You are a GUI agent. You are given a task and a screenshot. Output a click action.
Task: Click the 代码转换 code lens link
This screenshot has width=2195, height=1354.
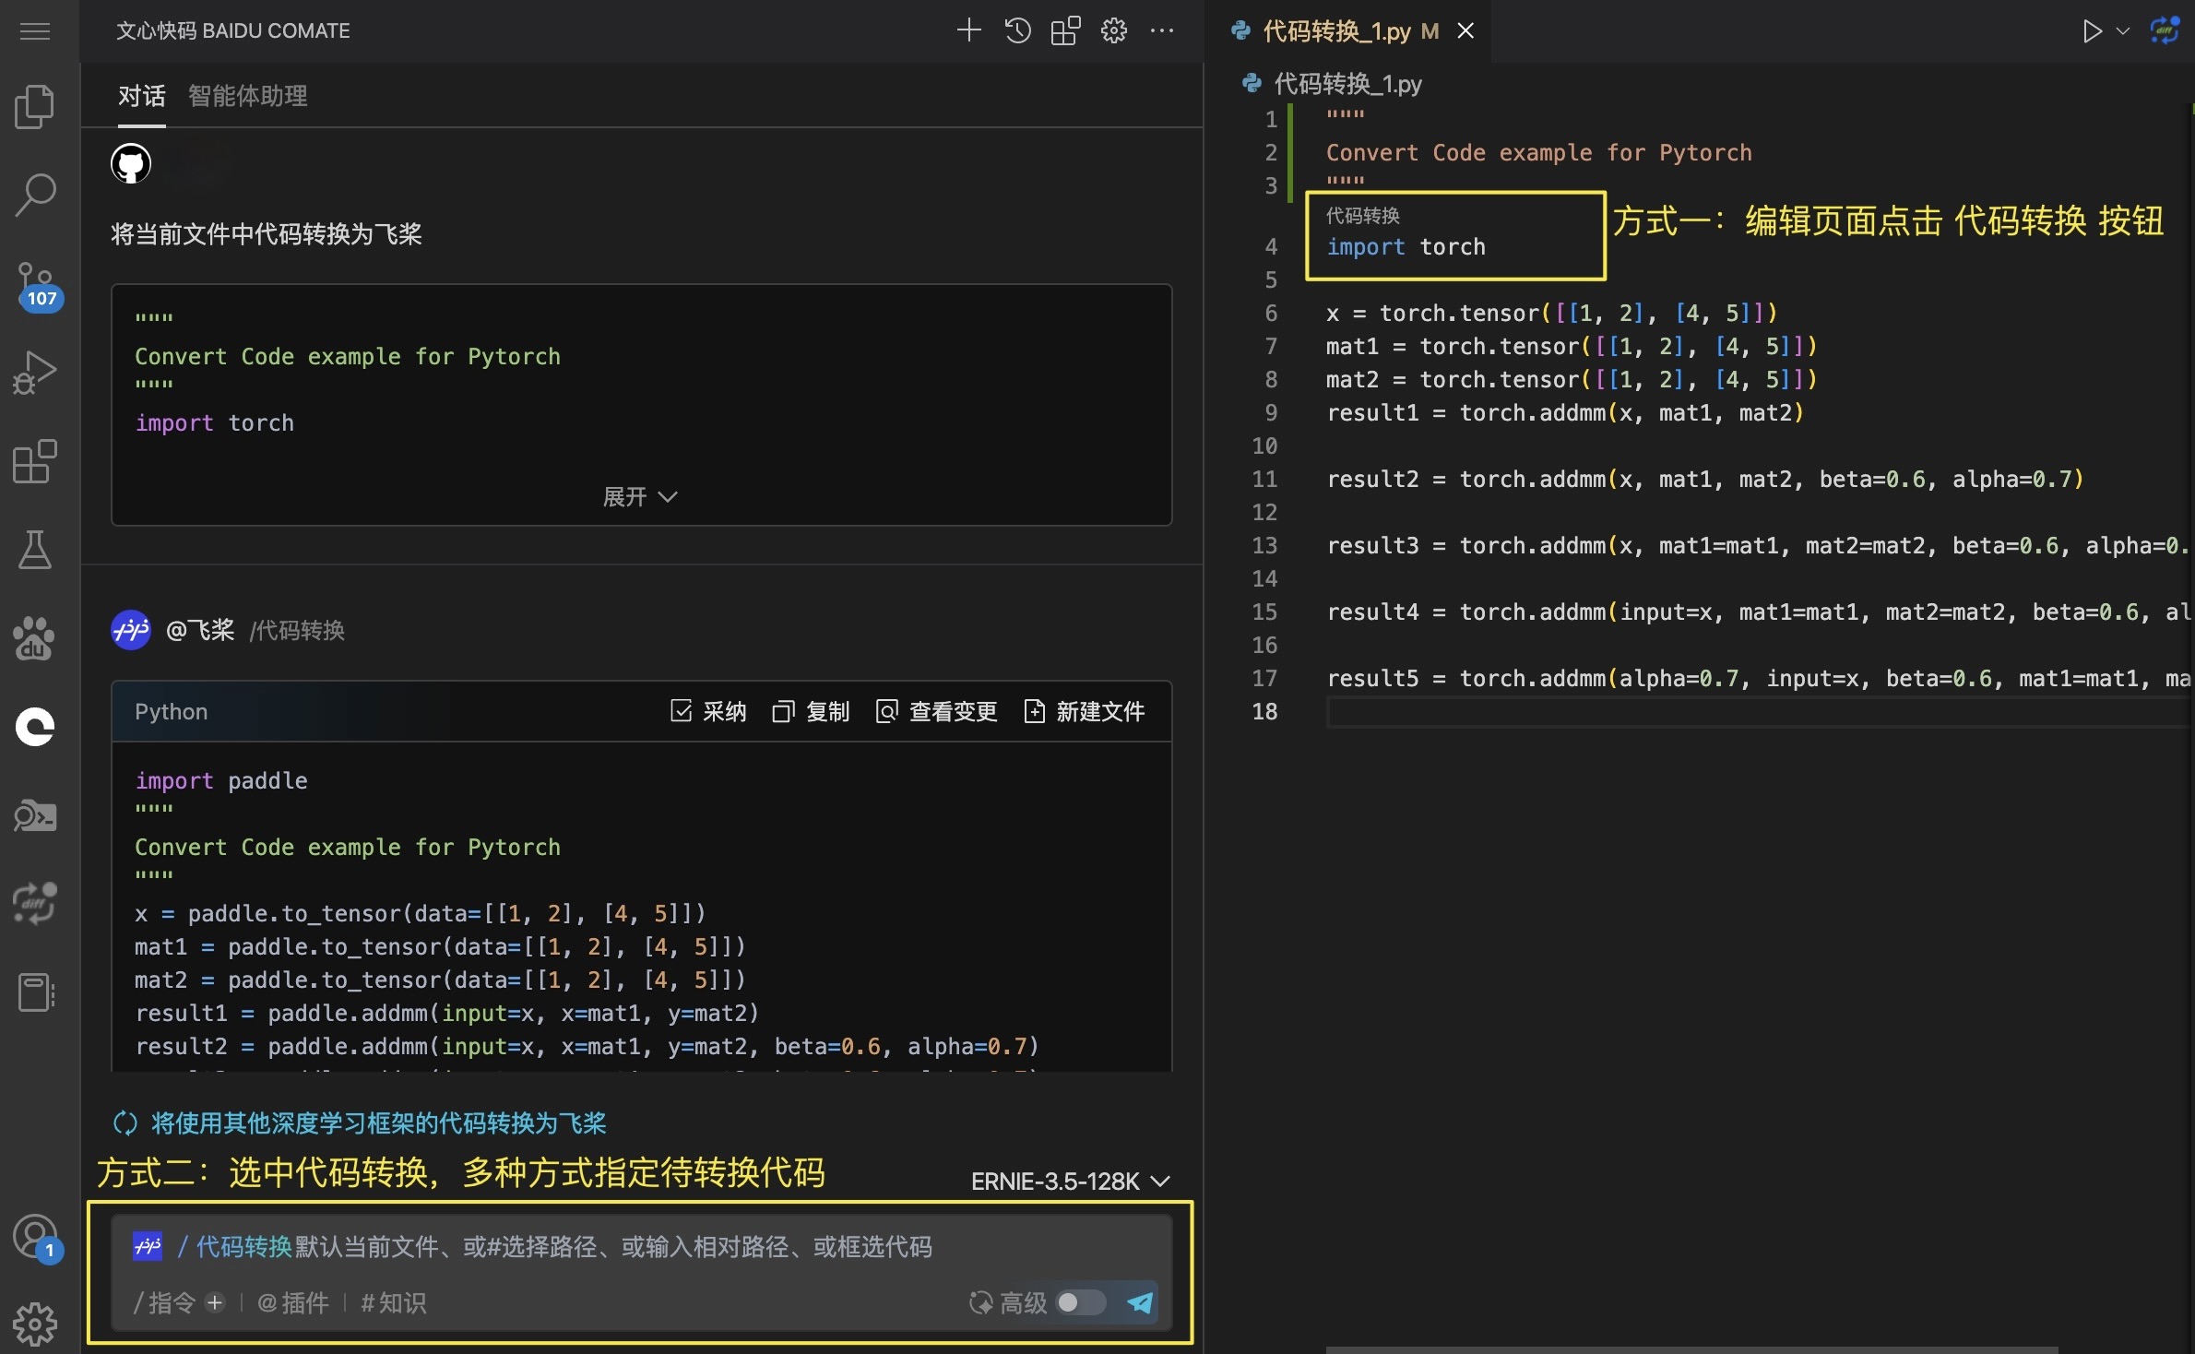coord(1362,216)
